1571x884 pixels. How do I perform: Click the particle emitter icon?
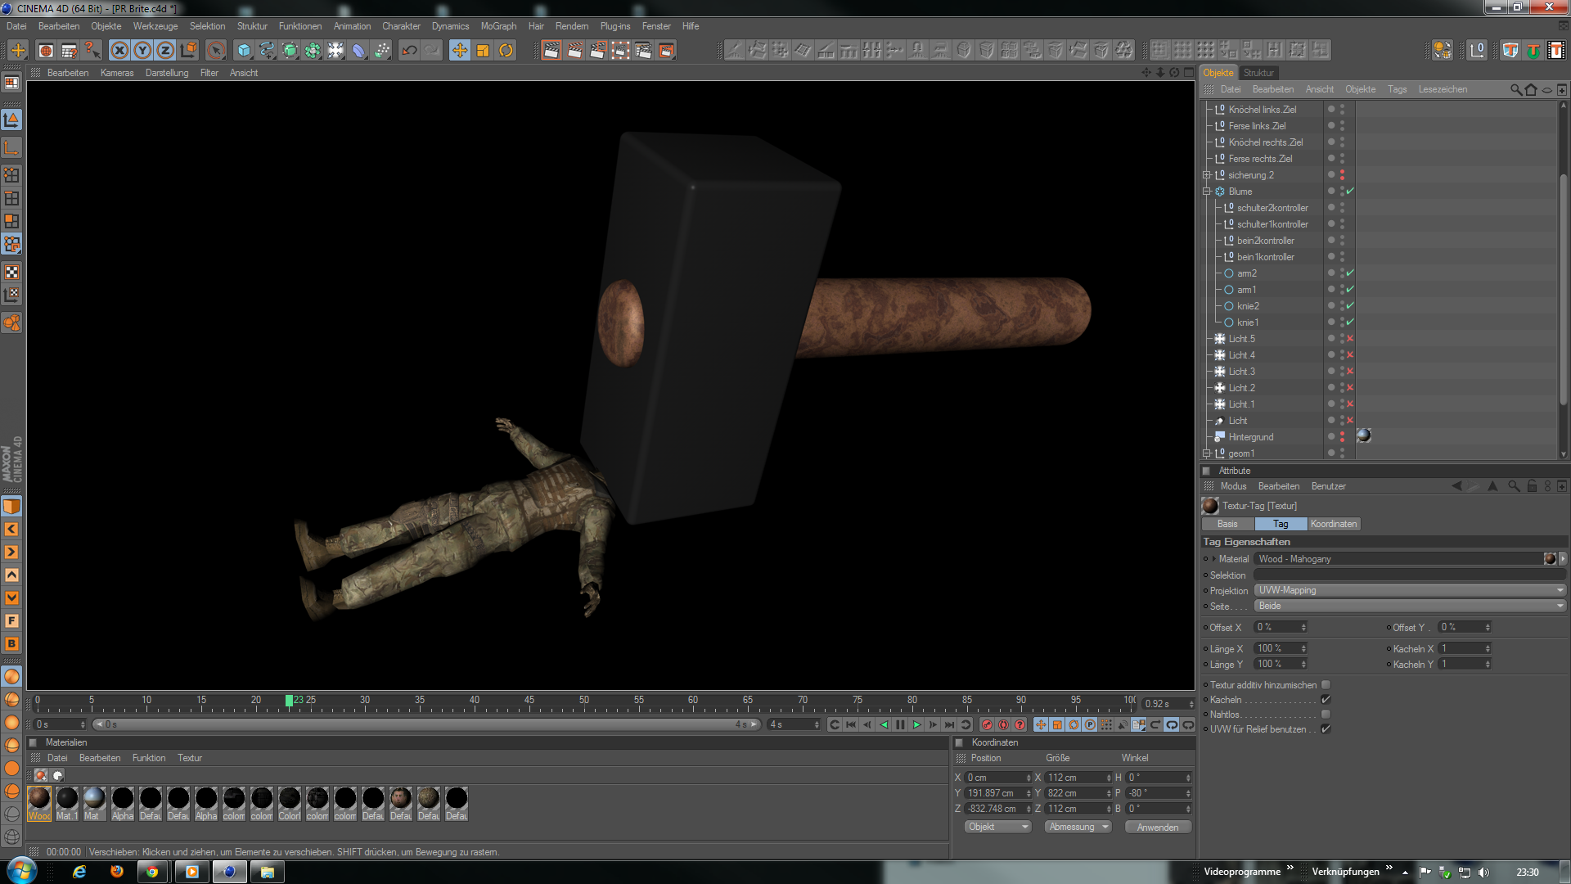381,51
